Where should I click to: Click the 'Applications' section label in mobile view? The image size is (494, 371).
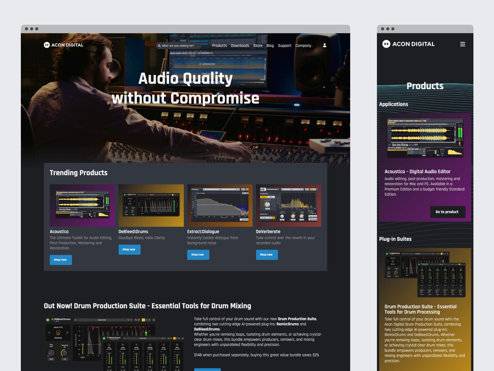point(393,104)
